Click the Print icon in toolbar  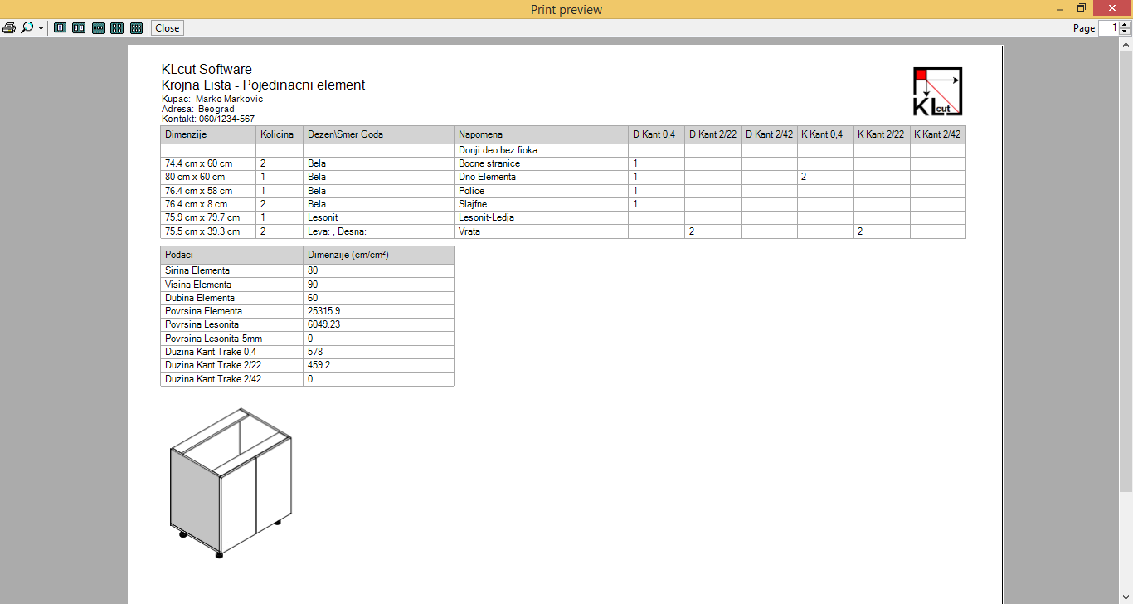click(x=9, y=28)
